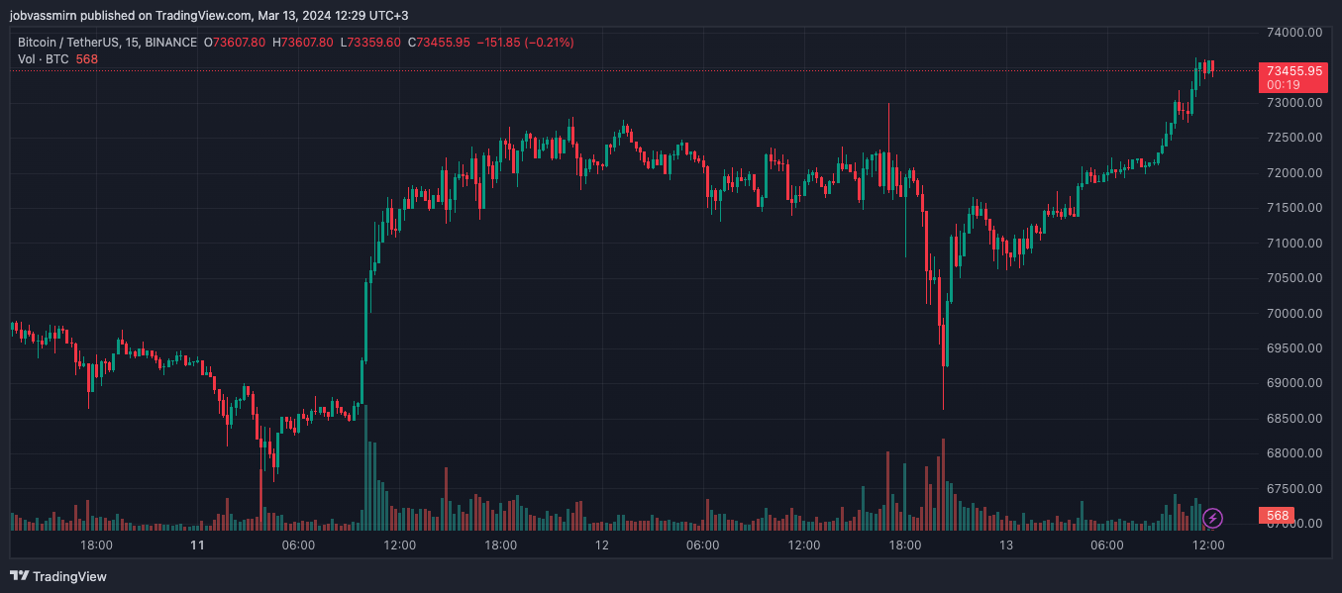Click the 72000.00 price axis label
1342x593 pixels.
coord(1294,173)
